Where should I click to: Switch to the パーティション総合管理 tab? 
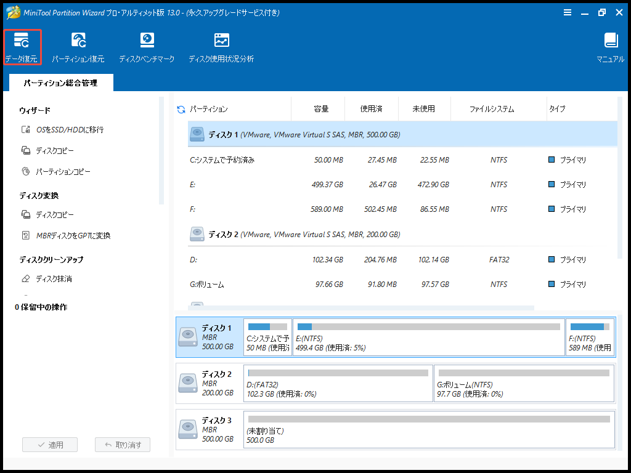coord(60,83)
